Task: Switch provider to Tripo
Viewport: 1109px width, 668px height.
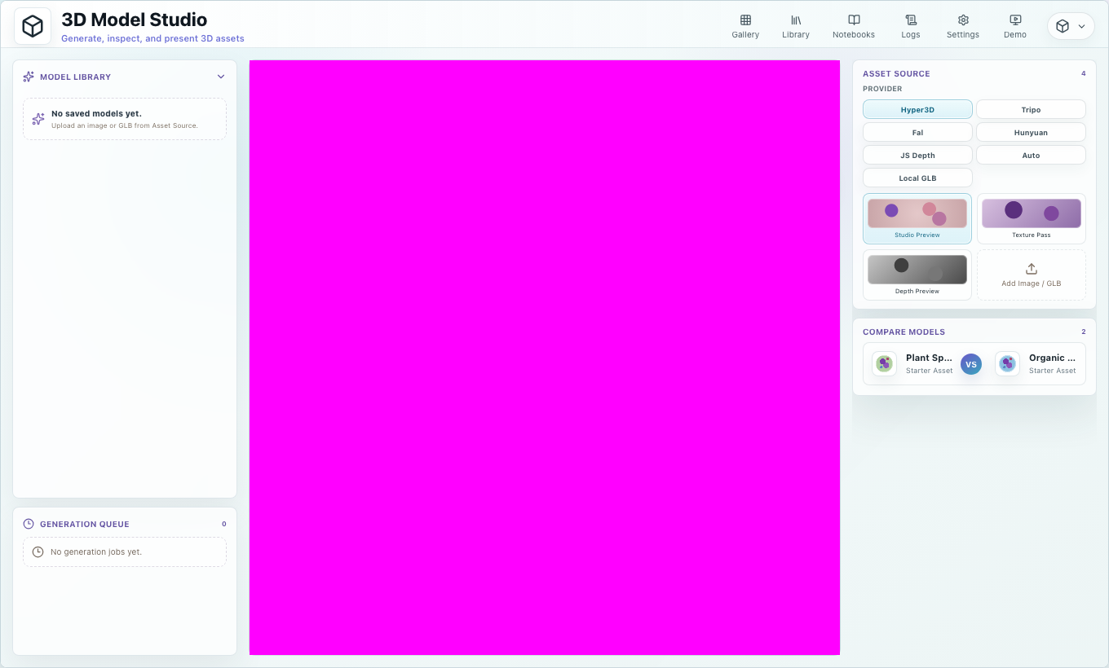Action: coord(1031,109)
